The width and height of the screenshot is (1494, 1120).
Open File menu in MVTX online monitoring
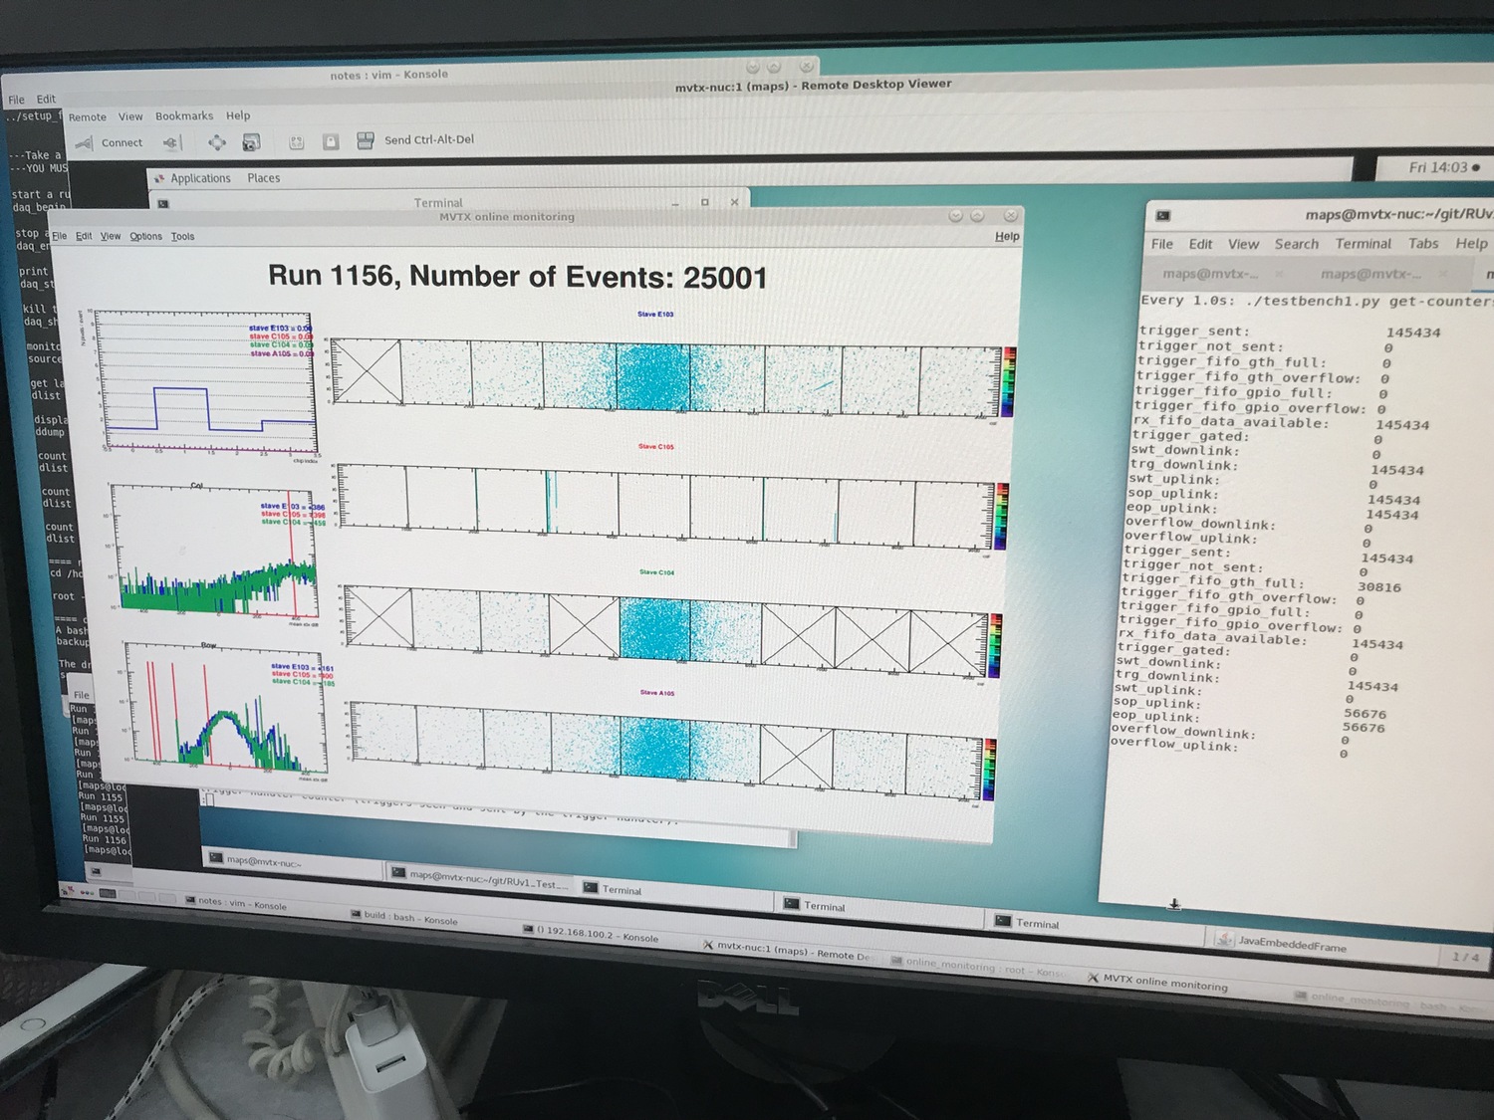coord(60,236)
